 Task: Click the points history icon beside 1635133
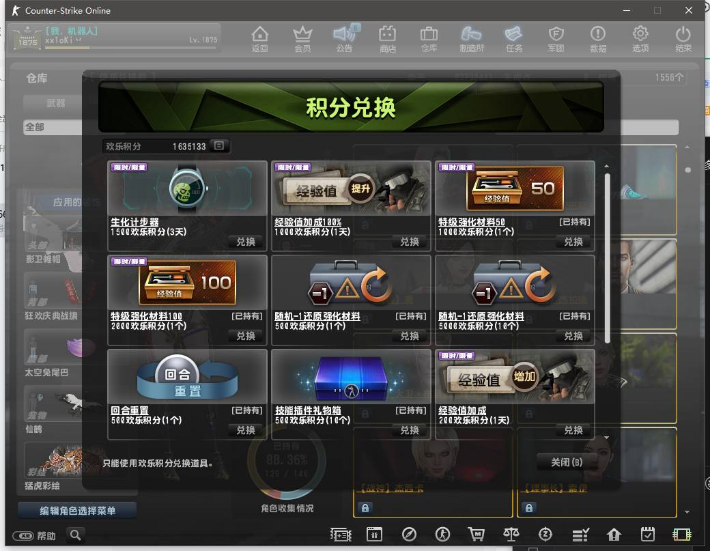tap(218, 146)
